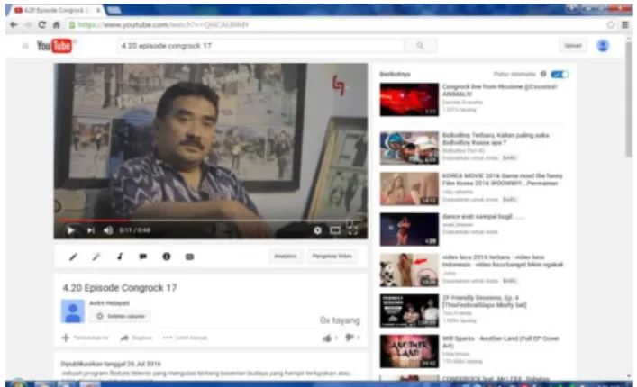
Task: Open the BoBoiBoy Terbaru video title
Action: click(x=496, y=139)
